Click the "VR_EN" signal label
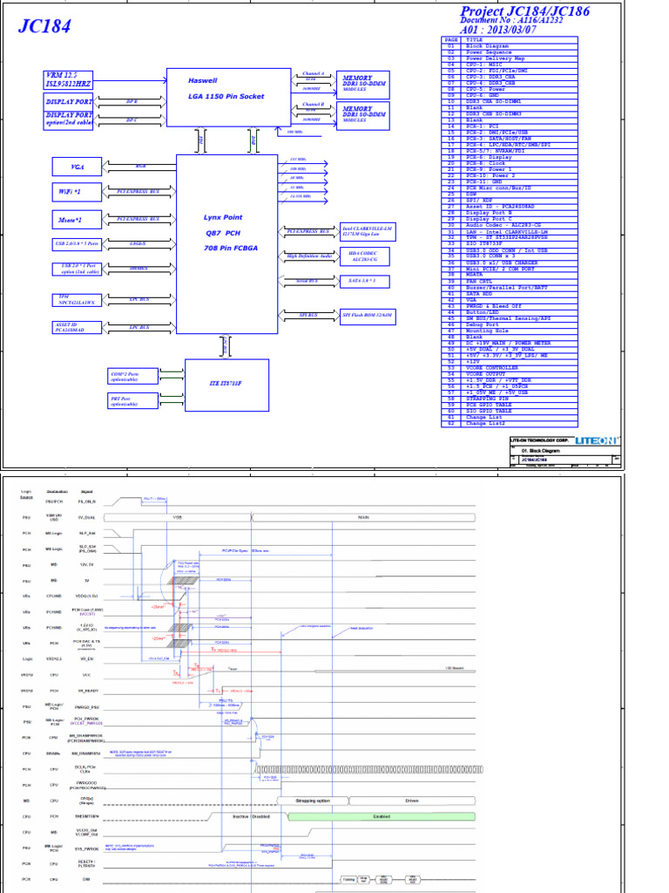Viewport: 669px width, 893px height. click(86, 659)
